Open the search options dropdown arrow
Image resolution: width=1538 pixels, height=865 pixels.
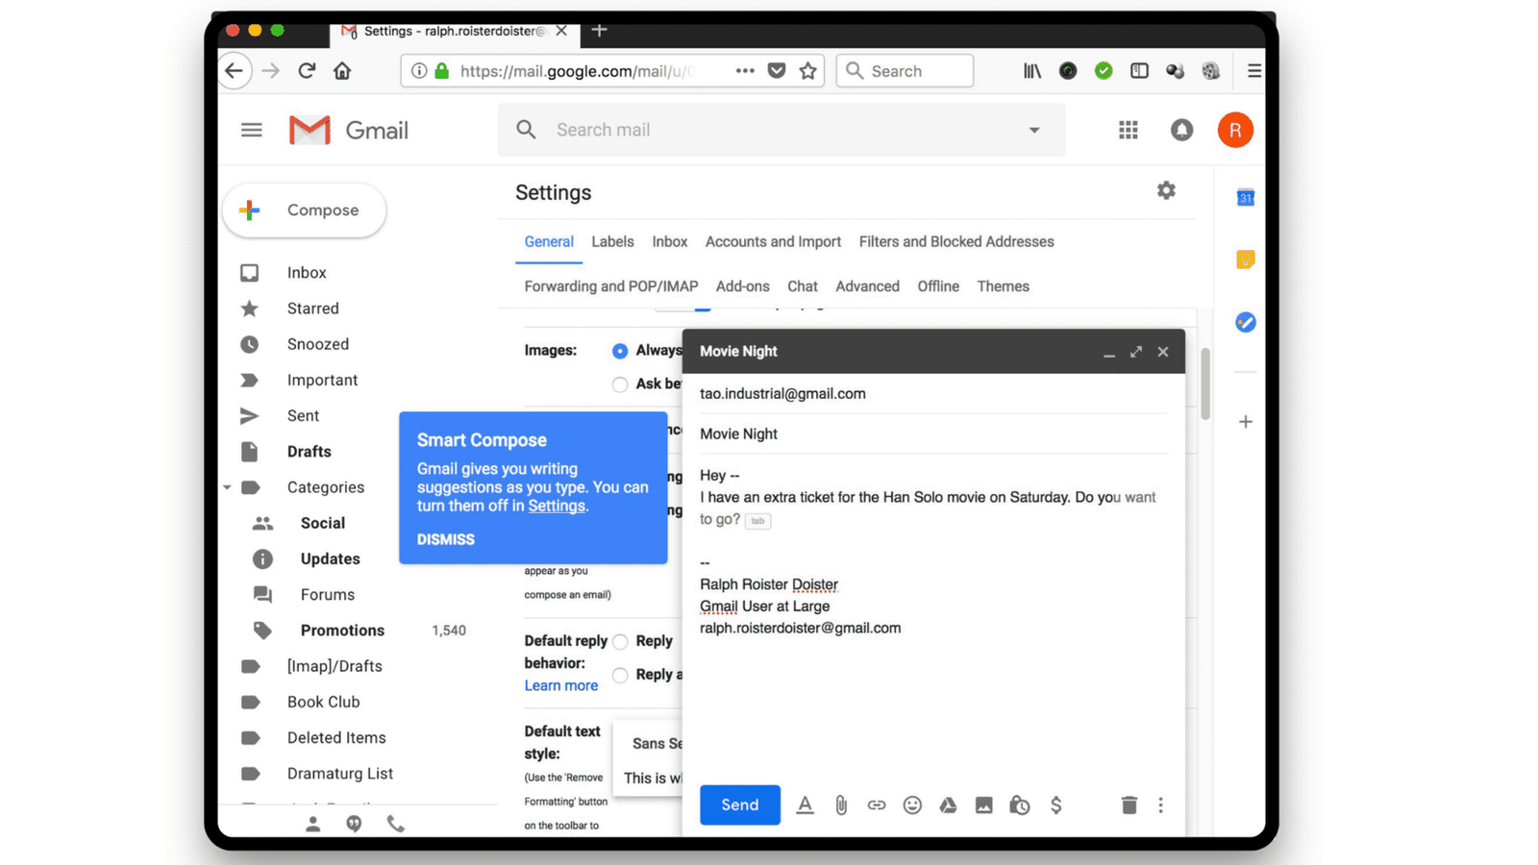1034,130
